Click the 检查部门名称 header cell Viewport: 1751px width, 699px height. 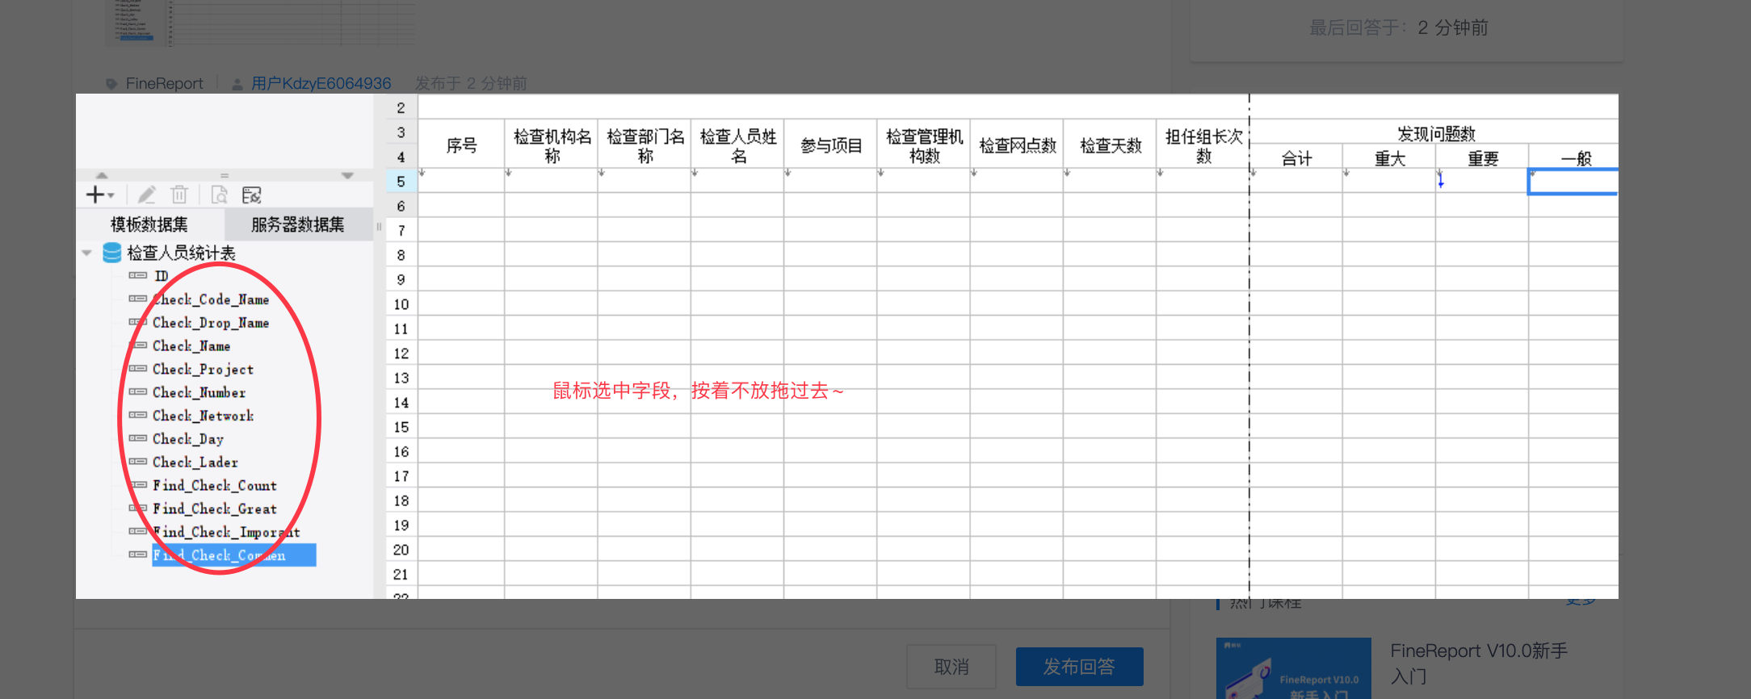coord(645,145)
